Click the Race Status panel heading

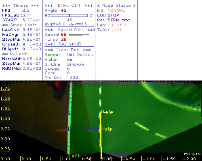coord(116,6)
